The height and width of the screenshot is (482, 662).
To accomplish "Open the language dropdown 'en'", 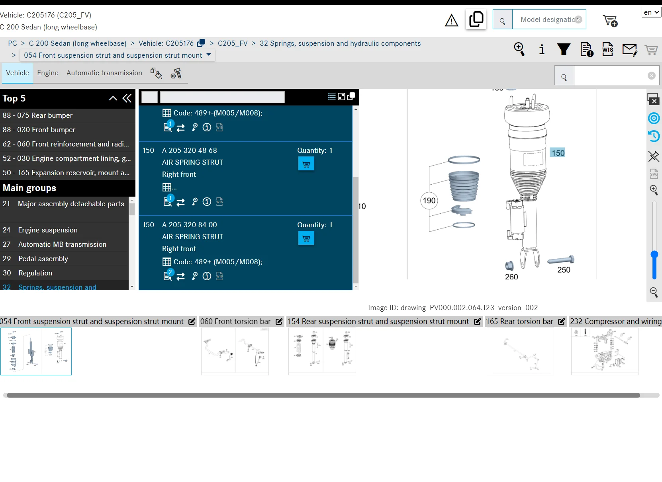I will [x=652, y=12].
